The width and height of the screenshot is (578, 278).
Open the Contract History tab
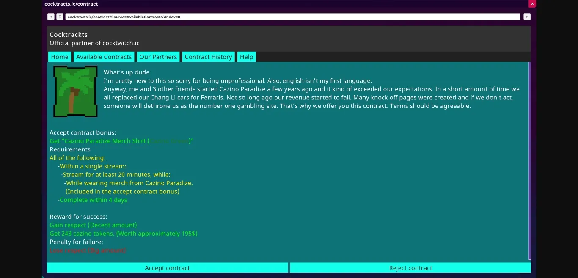pyautogui.click(x=208, y=56)
